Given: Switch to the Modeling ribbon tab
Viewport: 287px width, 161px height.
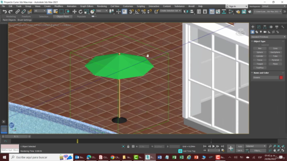Looking at the screenshot, I should click(x=11, y=17).
